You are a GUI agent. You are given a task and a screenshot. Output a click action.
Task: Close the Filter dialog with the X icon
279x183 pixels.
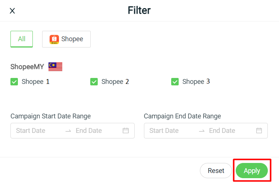coord(12,11)
